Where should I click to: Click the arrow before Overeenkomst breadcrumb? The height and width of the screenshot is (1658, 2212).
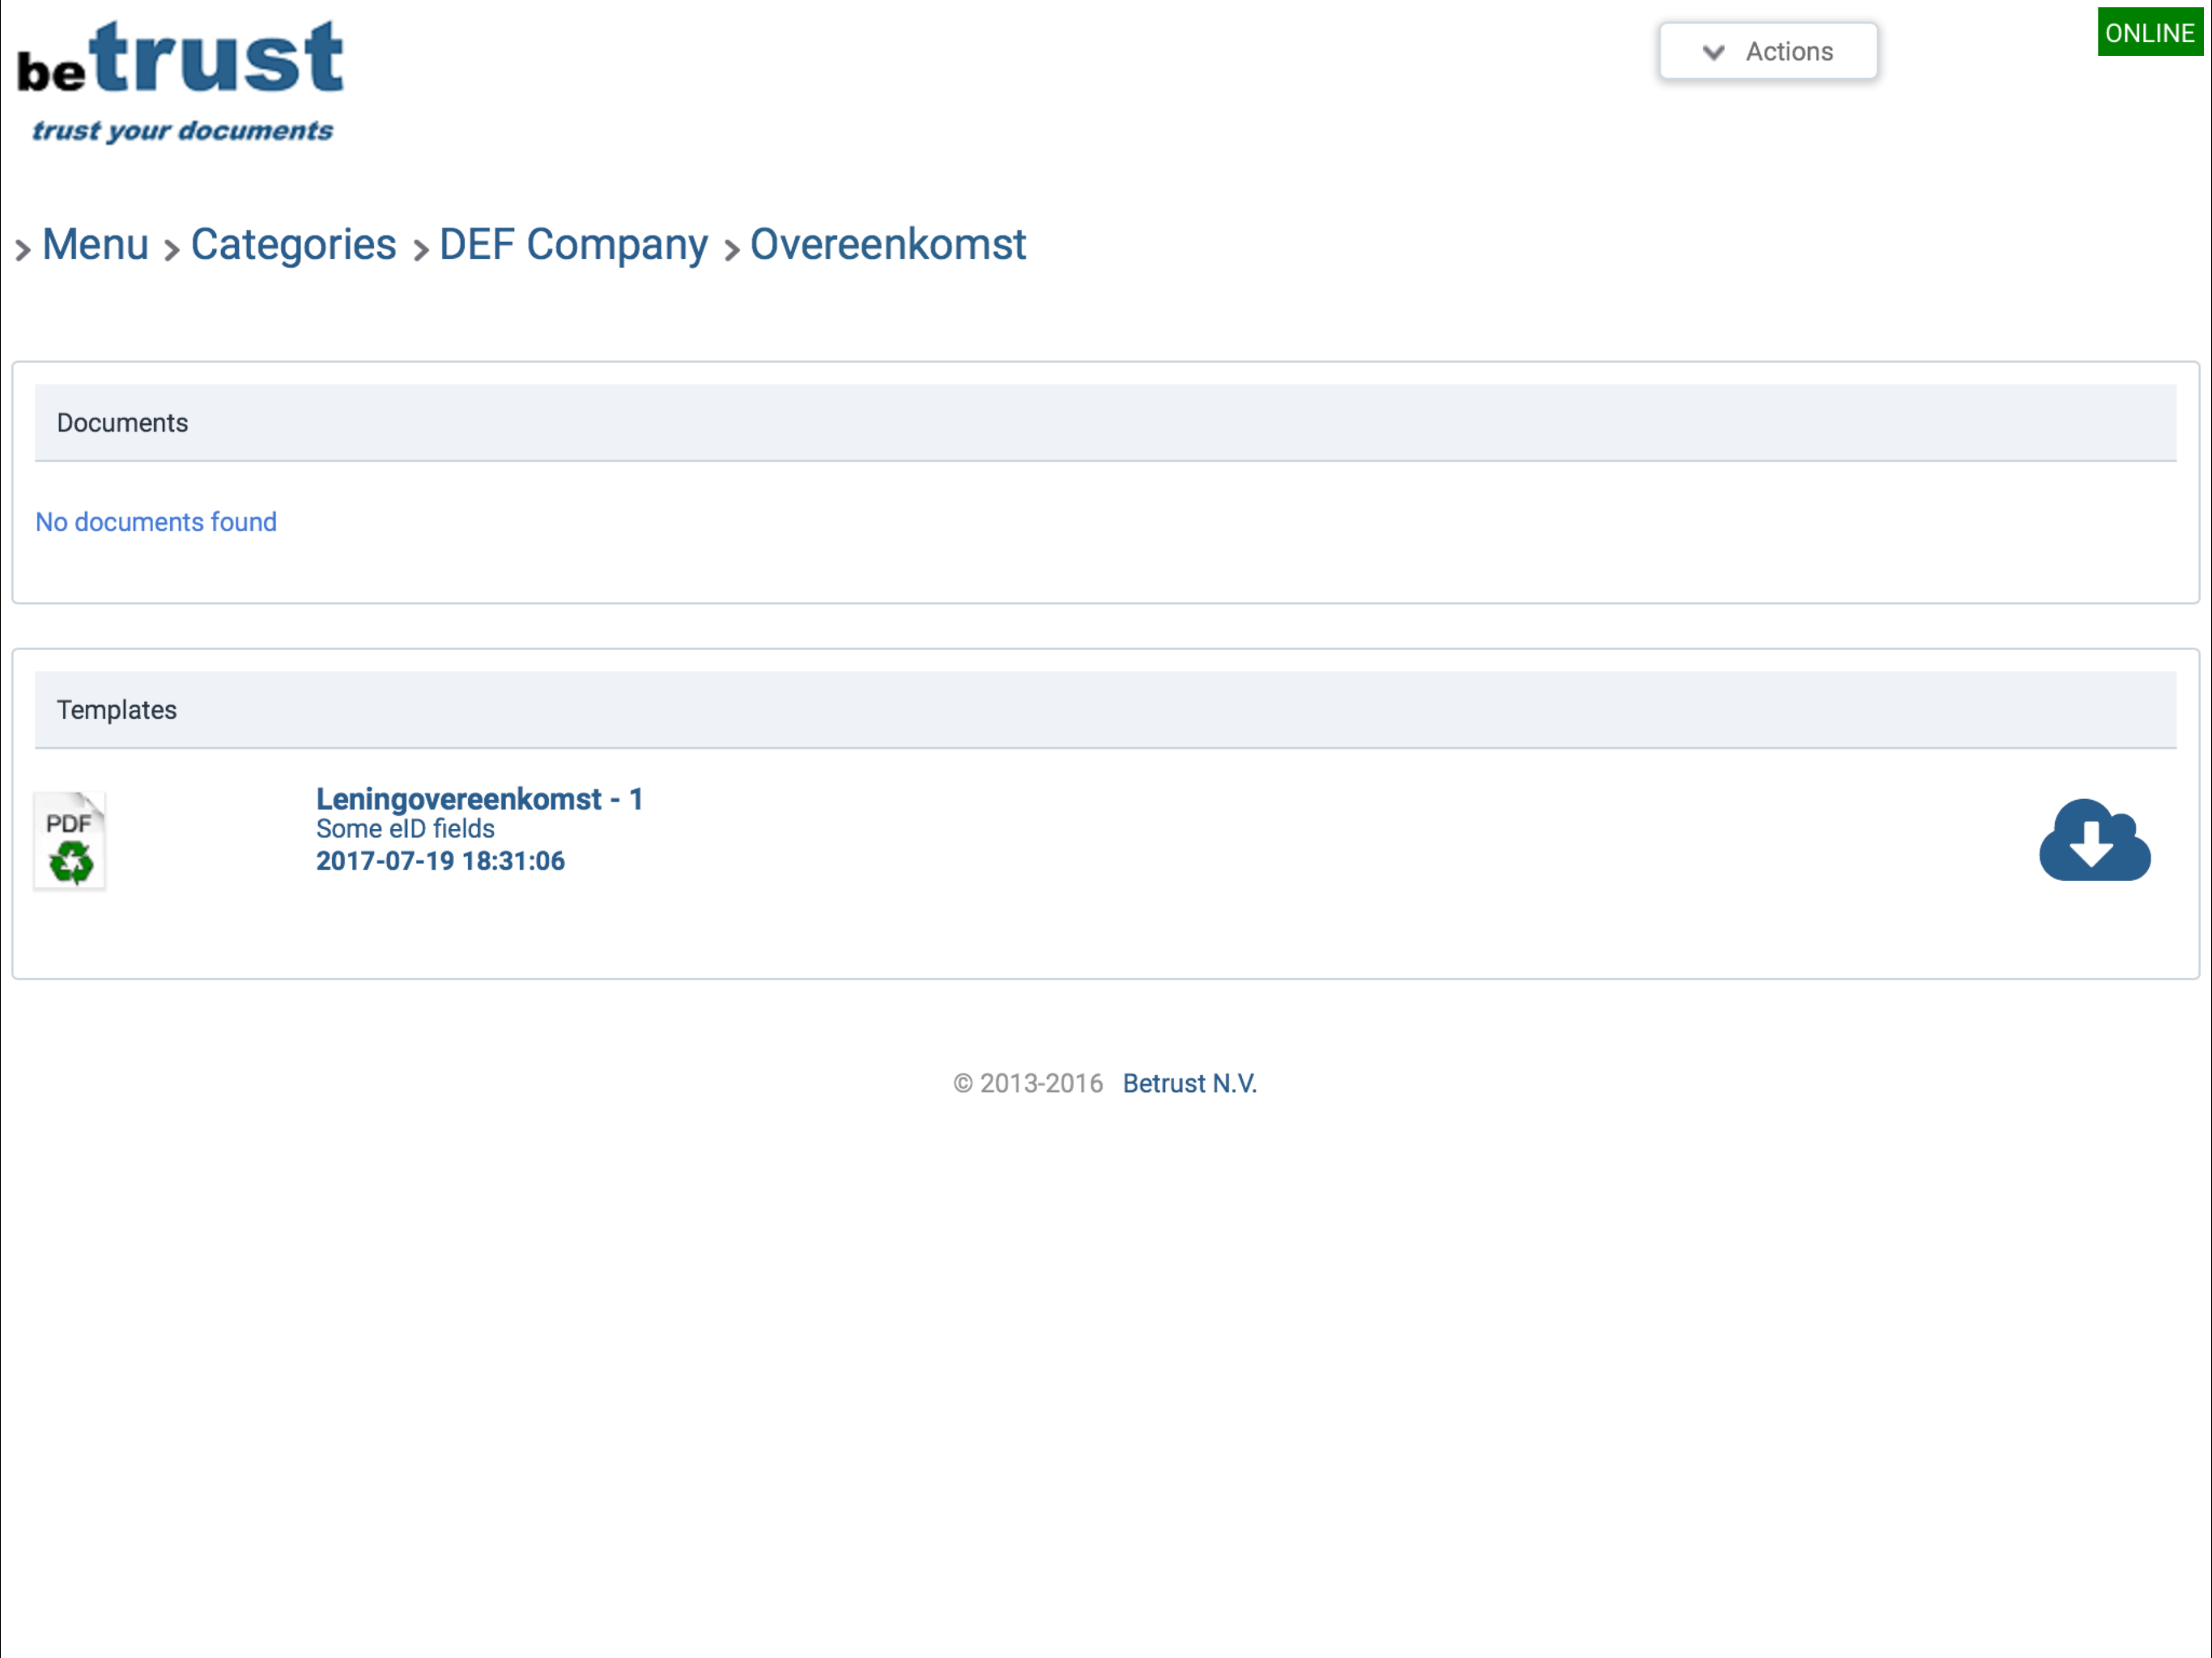pos(731,249)
